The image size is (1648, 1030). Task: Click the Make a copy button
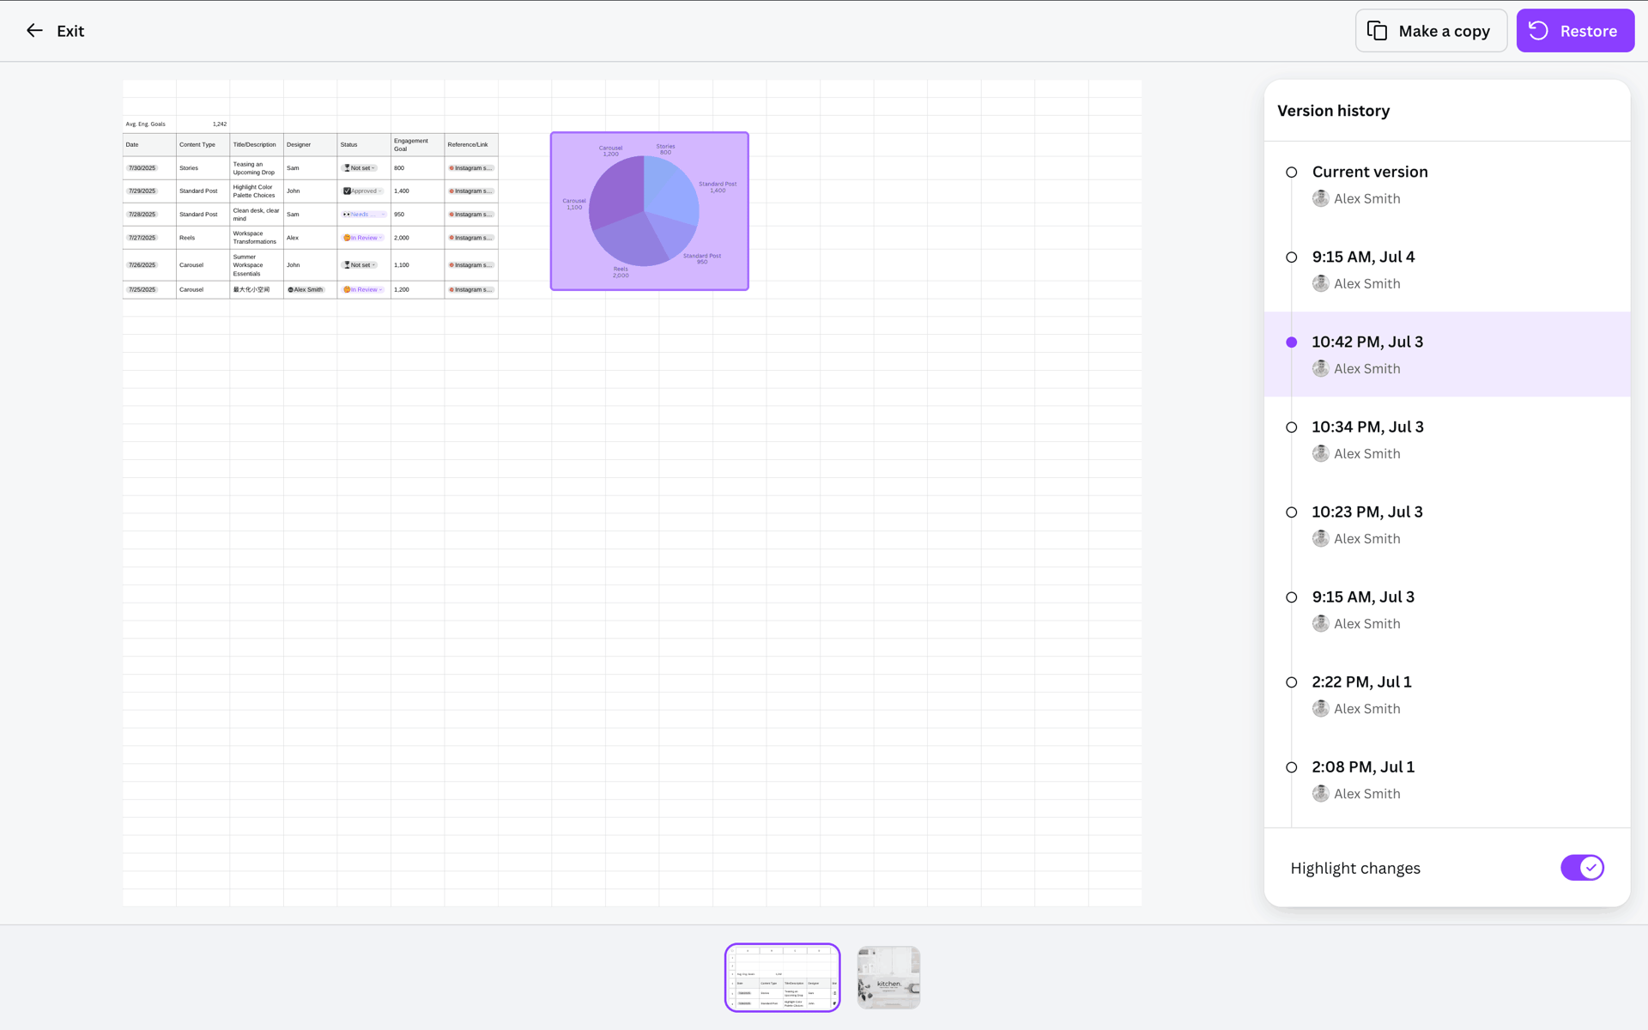tap(1431, 31)
